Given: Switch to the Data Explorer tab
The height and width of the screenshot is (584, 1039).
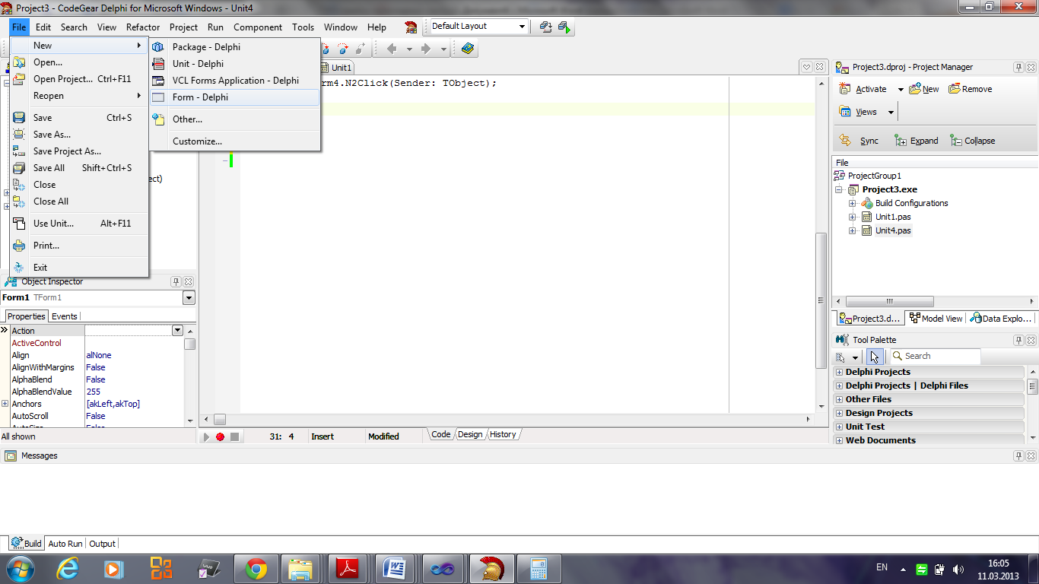Looking at the screenshot, I should 1001,319.
